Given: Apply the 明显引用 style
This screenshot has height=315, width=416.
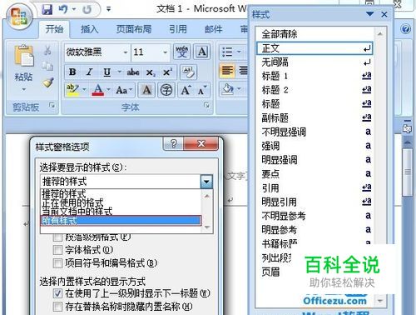Looking at the screenshot, I should 314,202.
